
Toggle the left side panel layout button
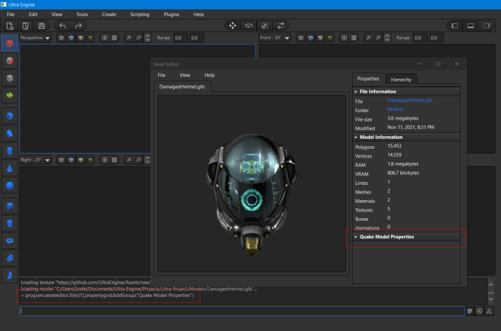(x=454, y=26)
